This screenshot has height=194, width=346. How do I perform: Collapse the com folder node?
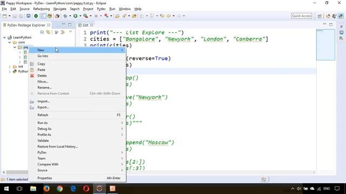click(x=10, y=42)
